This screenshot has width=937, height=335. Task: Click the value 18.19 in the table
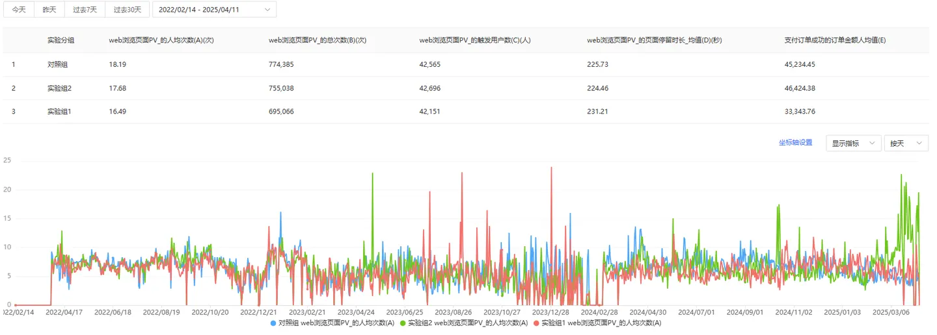pos(118,64)
